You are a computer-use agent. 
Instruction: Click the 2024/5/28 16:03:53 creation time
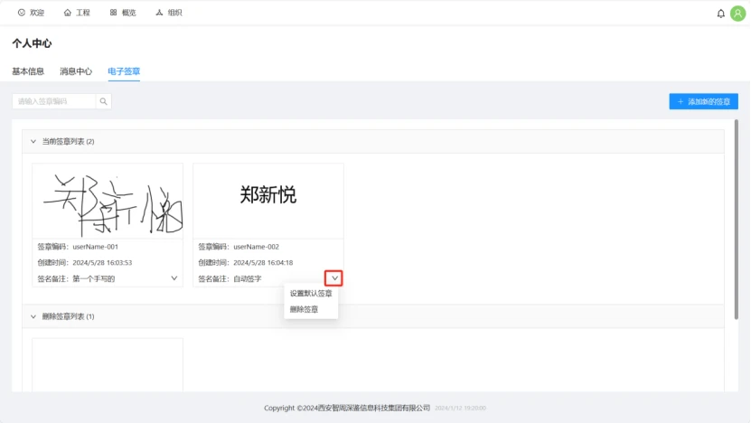(102, 262)
